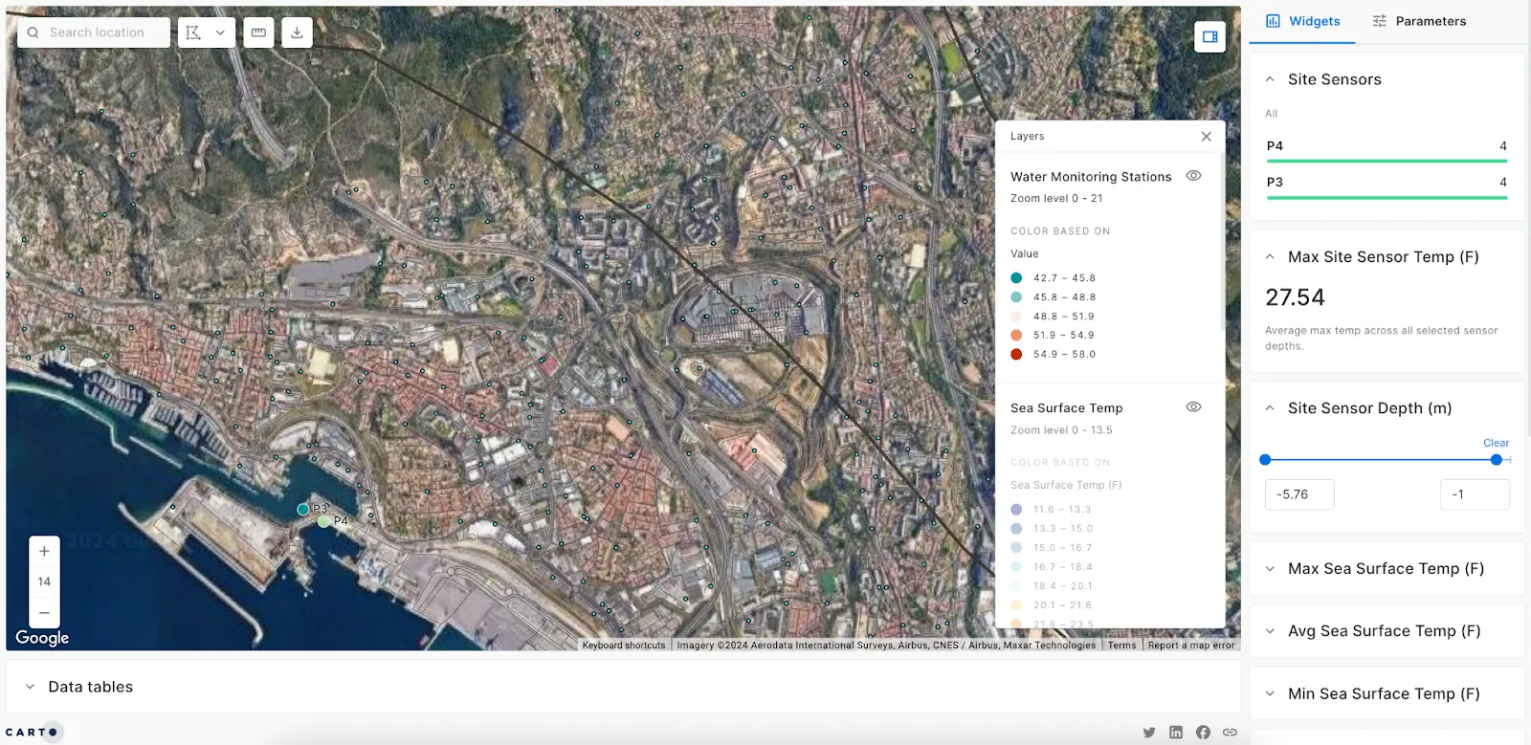Expand the Max Sea Surface Temp widget

tap(1270, 569)
